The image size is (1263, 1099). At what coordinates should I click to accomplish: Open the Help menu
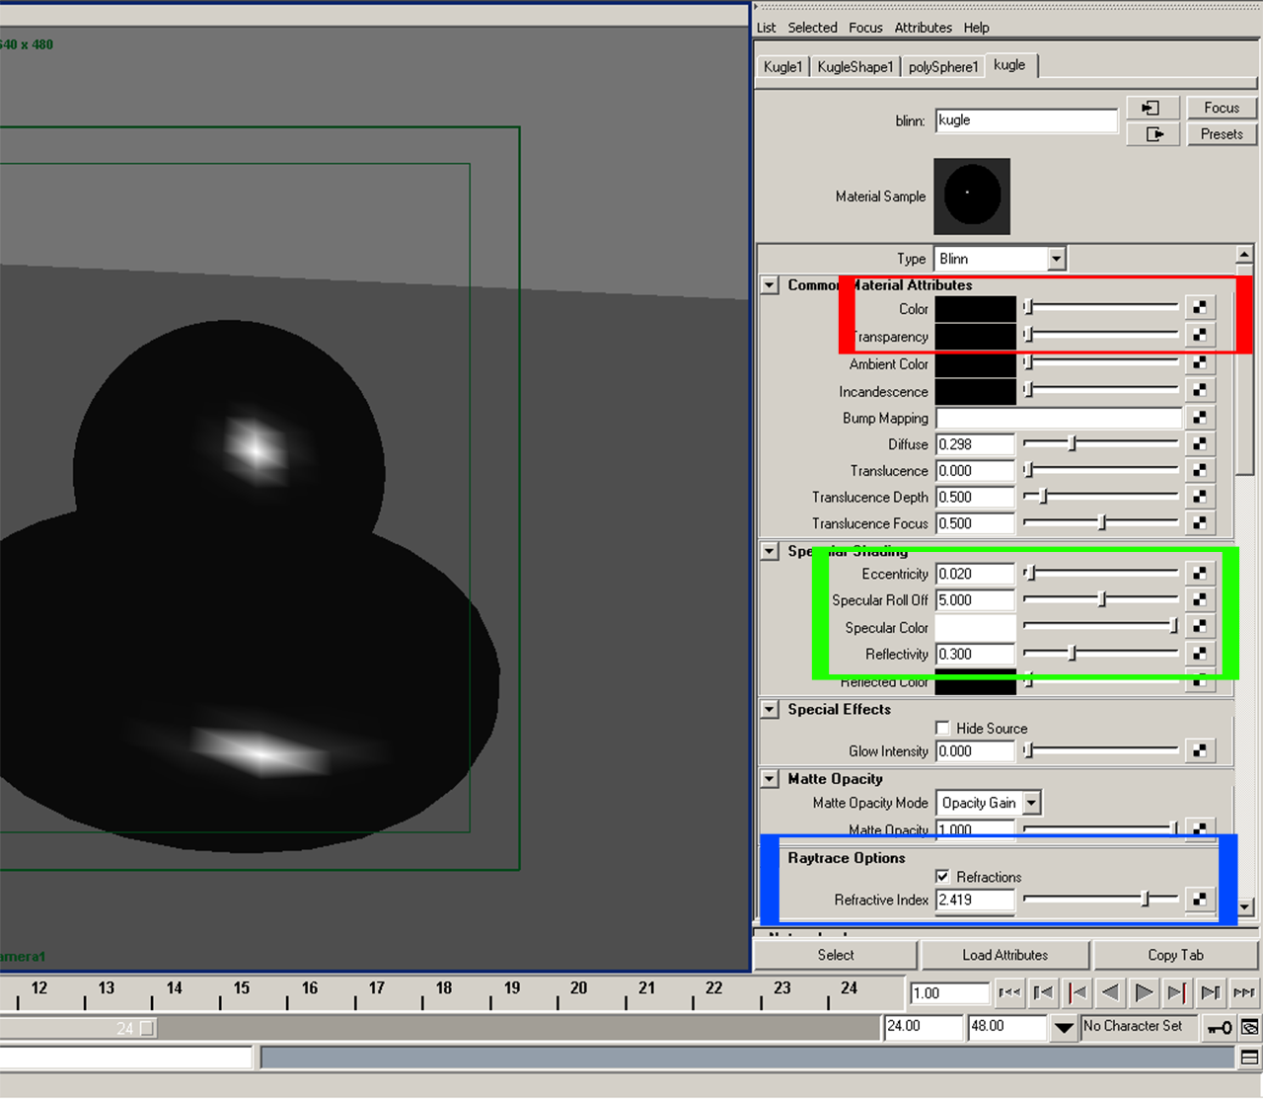(x=977, y=28)
